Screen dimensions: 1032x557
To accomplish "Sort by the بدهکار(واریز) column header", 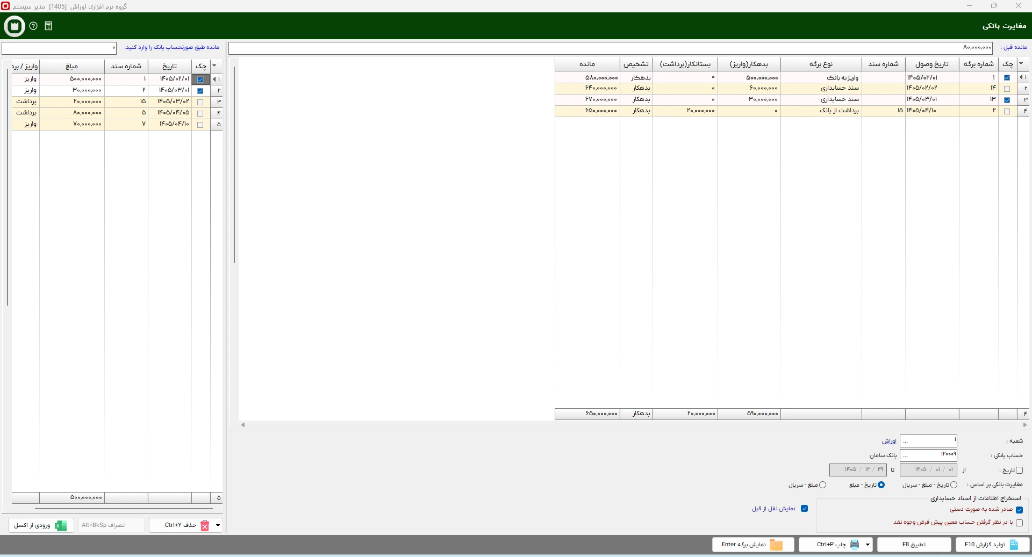I will (749, 64).
